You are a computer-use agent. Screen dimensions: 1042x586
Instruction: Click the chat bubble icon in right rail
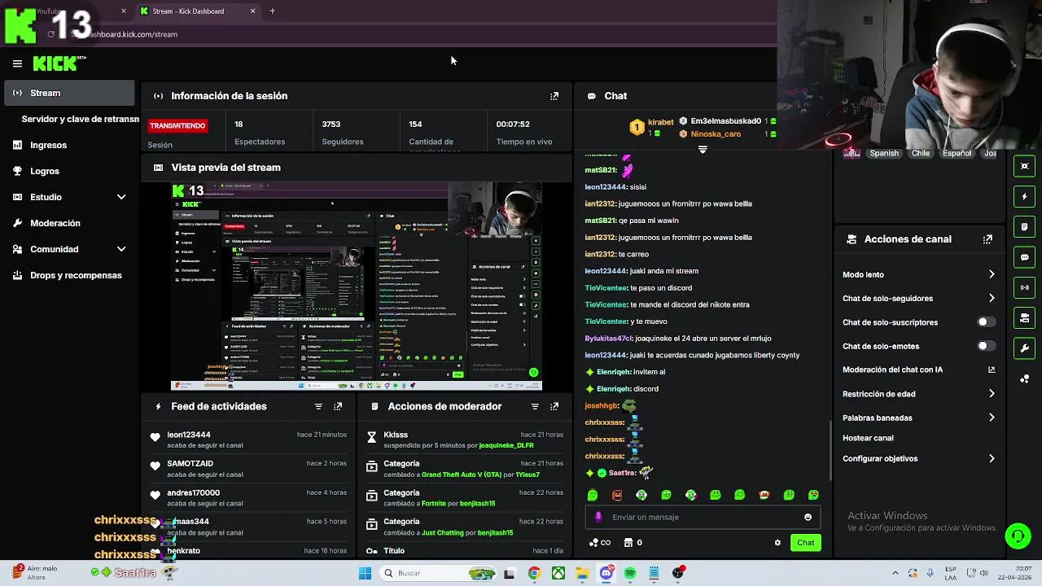point(1025,257)
